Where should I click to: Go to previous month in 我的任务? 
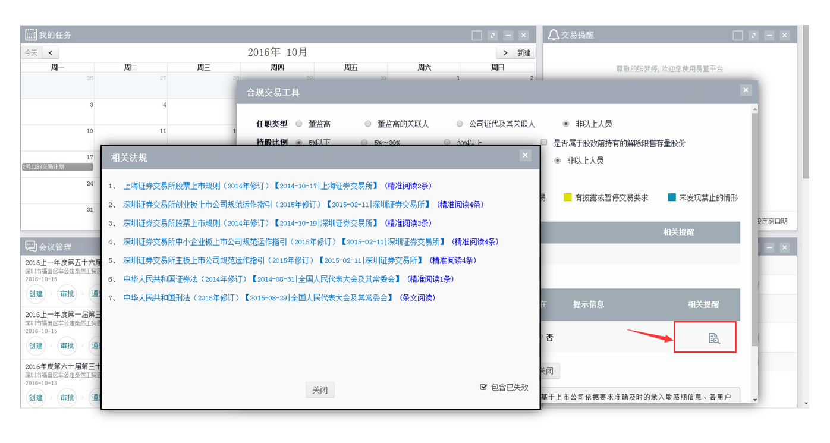point(51,52)
